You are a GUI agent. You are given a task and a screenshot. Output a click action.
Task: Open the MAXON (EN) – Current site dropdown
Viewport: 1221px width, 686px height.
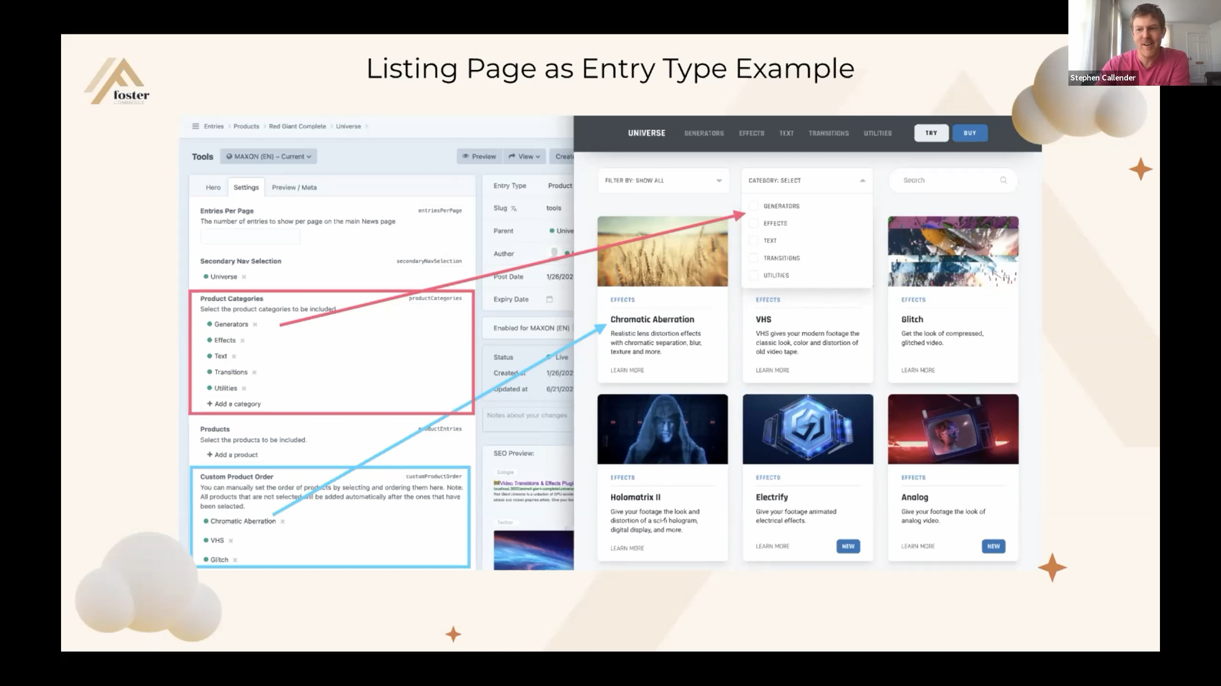click(x=268, y=156)
